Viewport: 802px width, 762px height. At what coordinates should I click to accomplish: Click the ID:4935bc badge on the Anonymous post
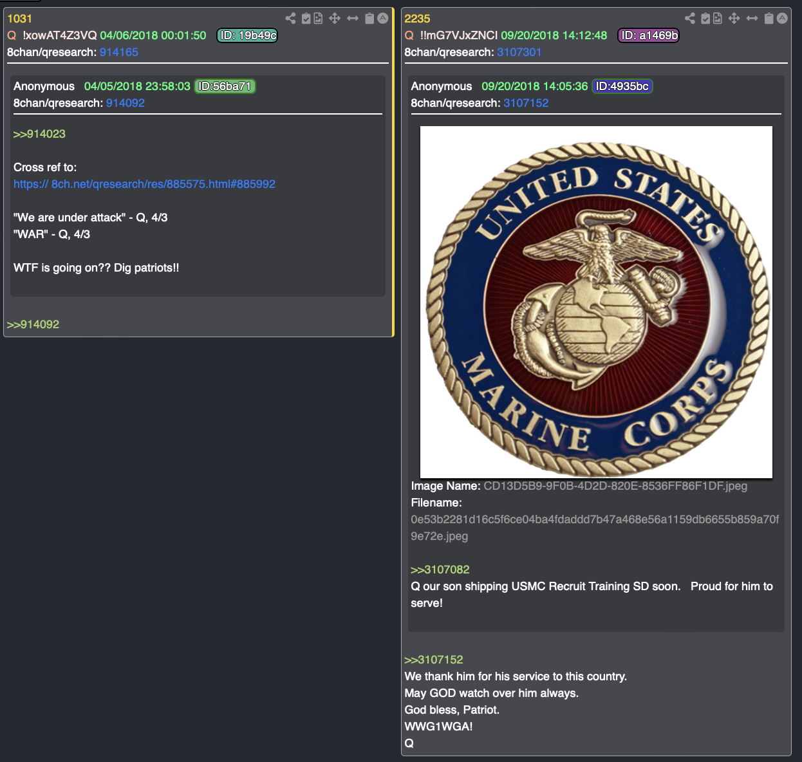click(622, 86)
